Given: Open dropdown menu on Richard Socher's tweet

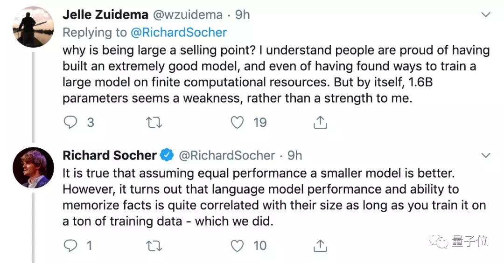Looking at the screenshot, I should click(x=486, y=155).
